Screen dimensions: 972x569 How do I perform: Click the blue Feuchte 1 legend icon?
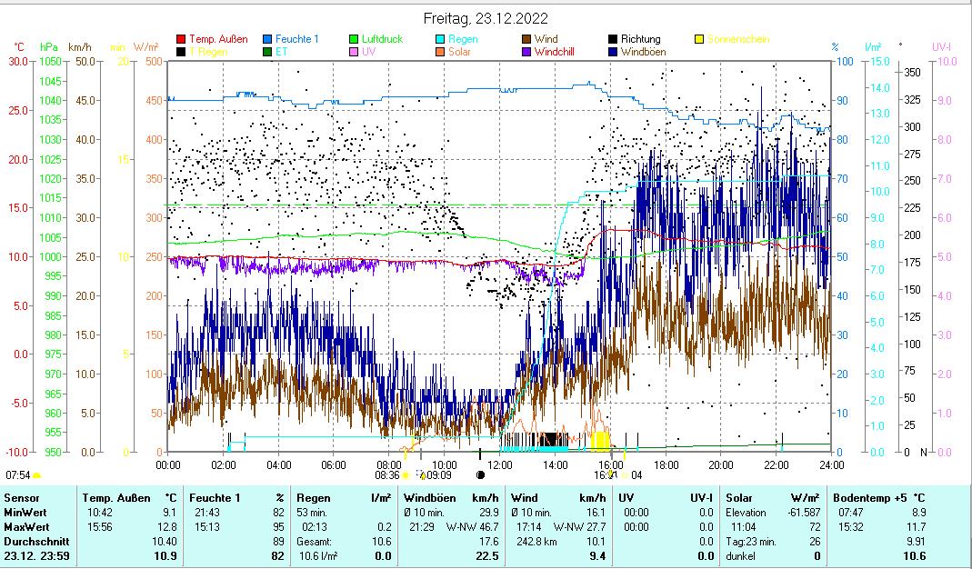pyautogui.click(x=267, y=40)
